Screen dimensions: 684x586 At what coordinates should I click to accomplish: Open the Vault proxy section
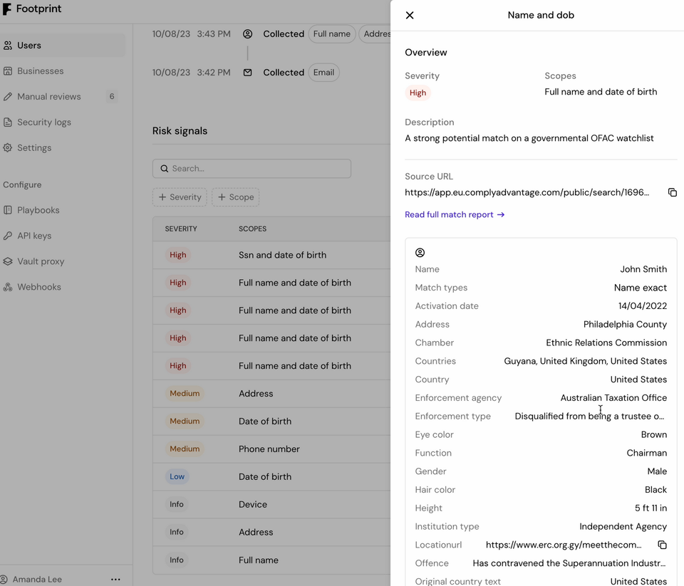[34, 261]
